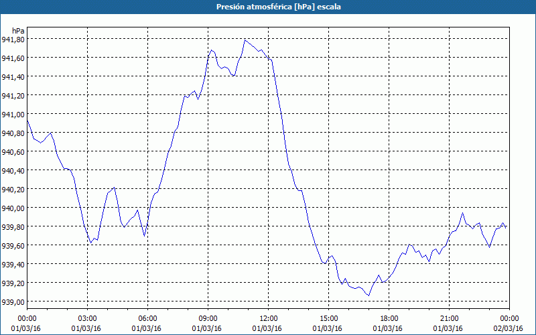Click the 940,60 y-axis value
The height and width of the screenshot is (335, 536).
(13, 152)
